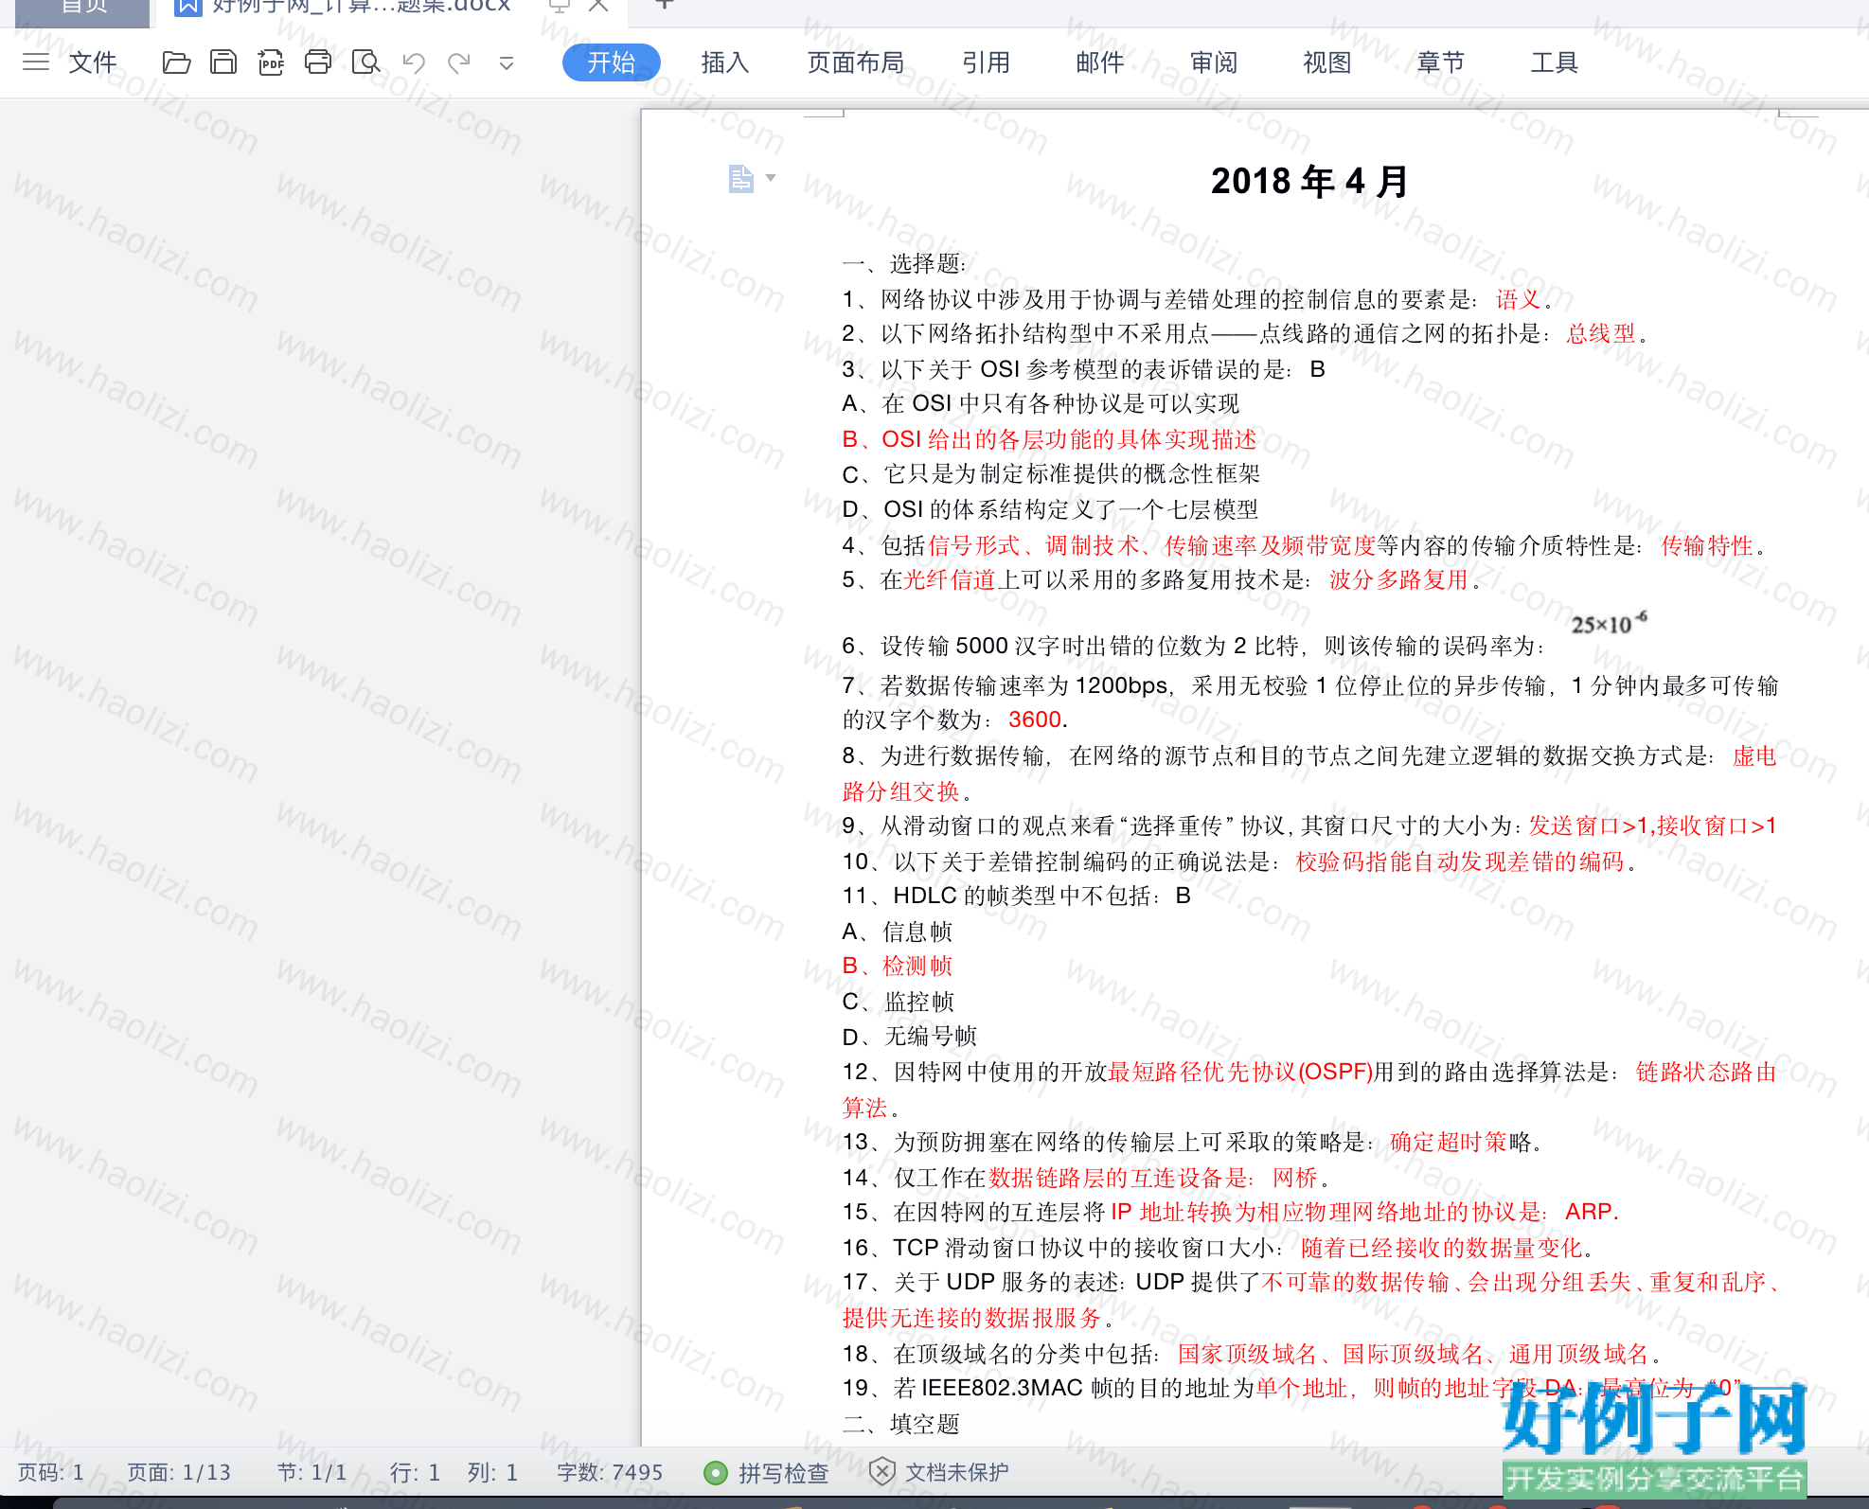Click the red answer 传输特性
This screenshot has width=1869, height=1509.
coord(1707,545)
